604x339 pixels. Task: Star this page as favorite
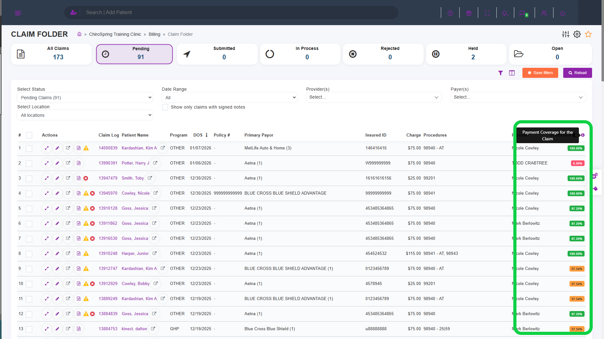pyautogui.click(x=588, y=34)
